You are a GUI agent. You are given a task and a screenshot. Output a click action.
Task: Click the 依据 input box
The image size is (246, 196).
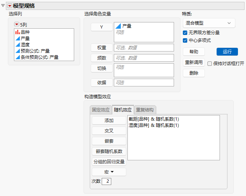click(x=144, y=82)
